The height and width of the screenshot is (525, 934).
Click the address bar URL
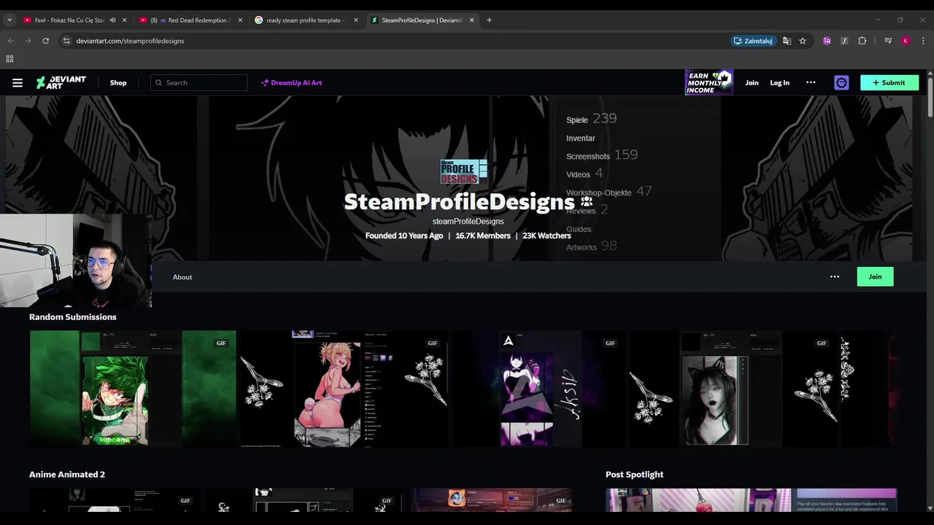130,41
